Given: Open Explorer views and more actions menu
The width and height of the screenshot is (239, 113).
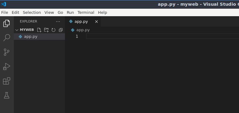Looking at the screenshot, I should click(58, 22).
